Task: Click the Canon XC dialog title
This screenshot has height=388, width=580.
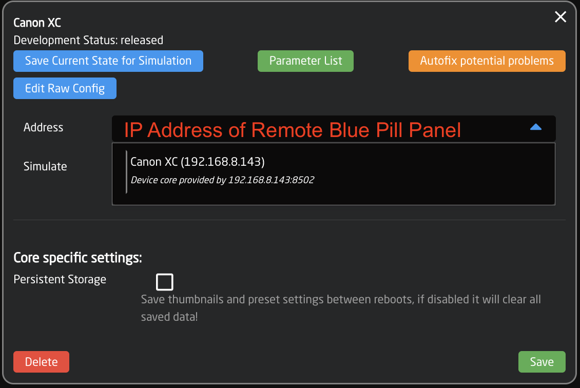Action: click(37, 23)
